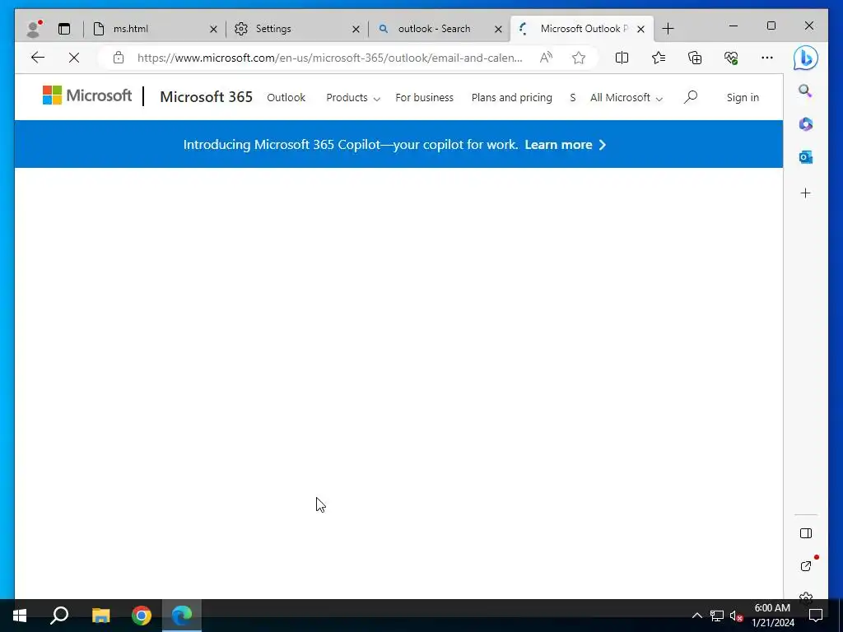Open the Favorites list
This screenshot has height=632, width=843.
click(x=659, y=58)
